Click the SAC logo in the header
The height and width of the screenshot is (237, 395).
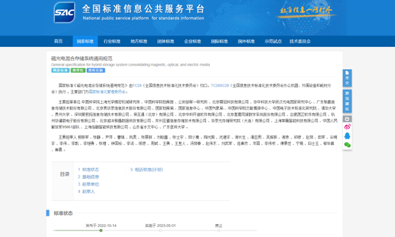tap(64, 12)
